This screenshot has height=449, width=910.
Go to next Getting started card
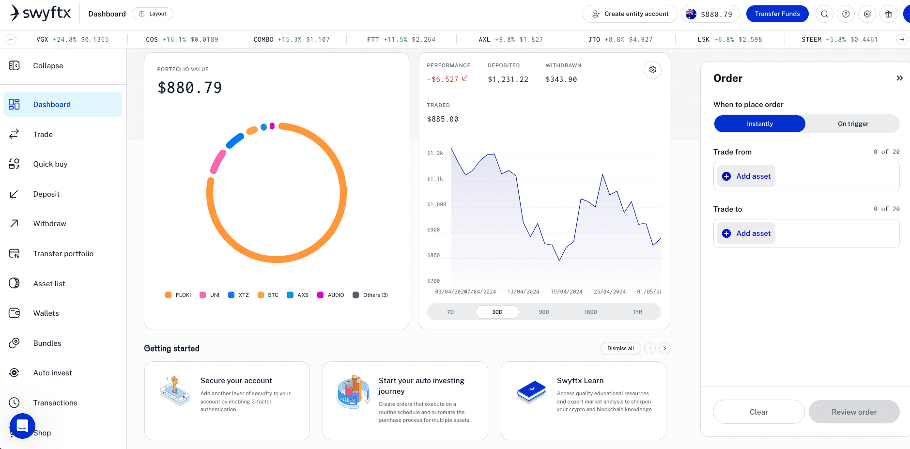pos(664,348)
